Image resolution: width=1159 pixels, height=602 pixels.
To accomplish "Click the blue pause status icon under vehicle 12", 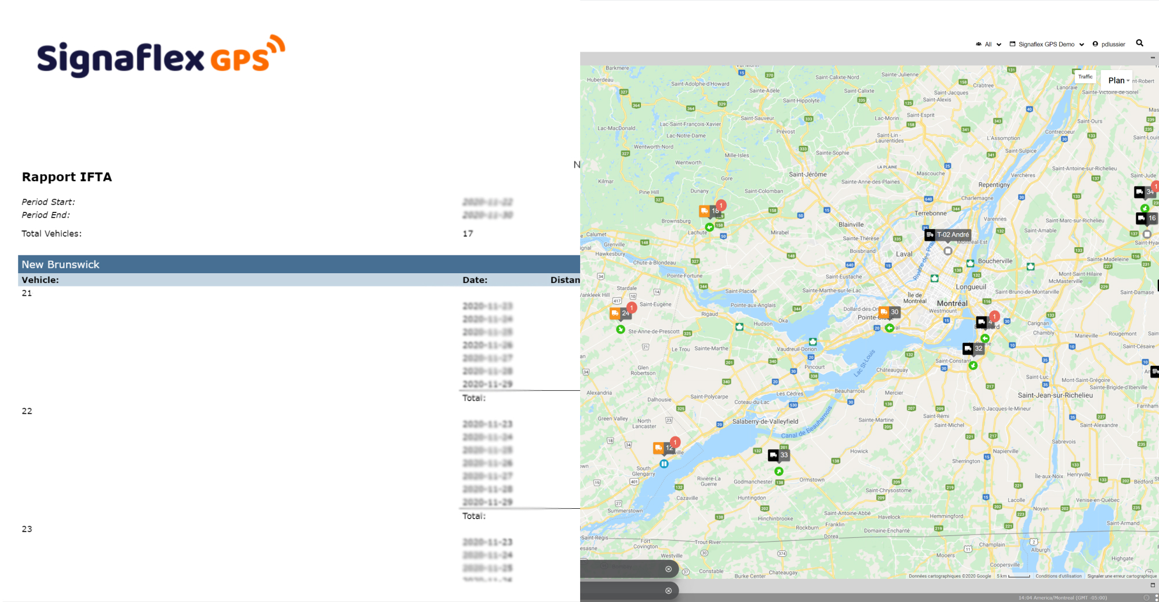I will [664, 464].
